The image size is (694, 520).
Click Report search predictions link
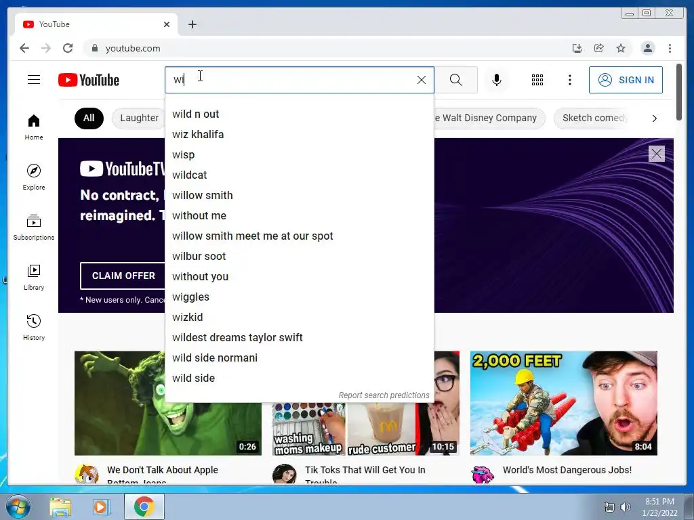pos(384,395)
